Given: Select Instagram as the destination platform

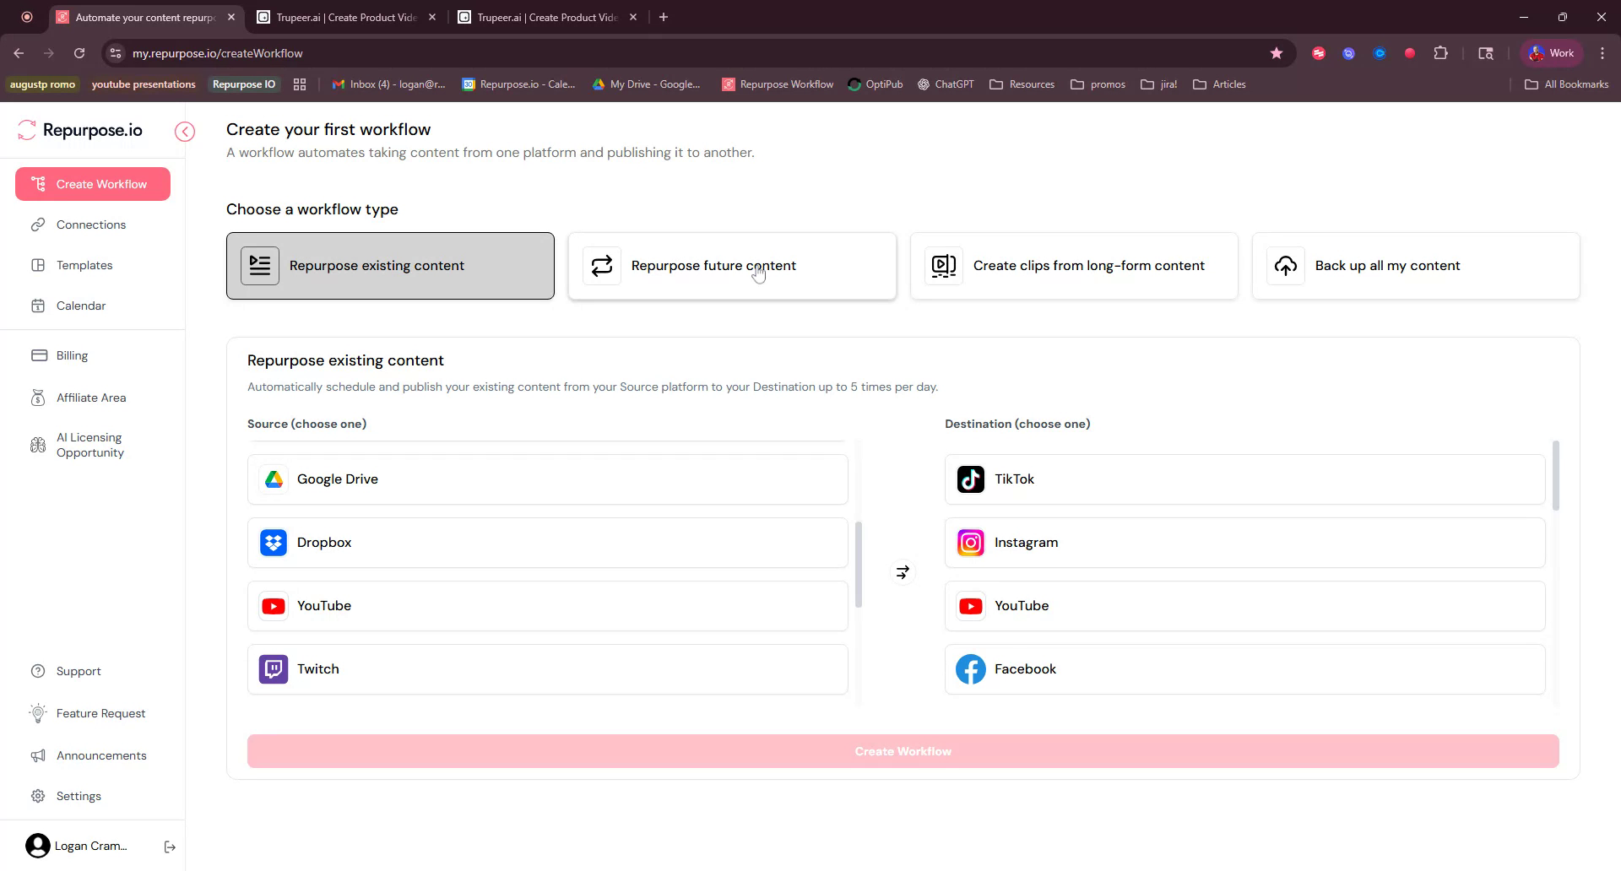Looking at the screenshot, I should pyautogui.click(x=1243, y=543).
